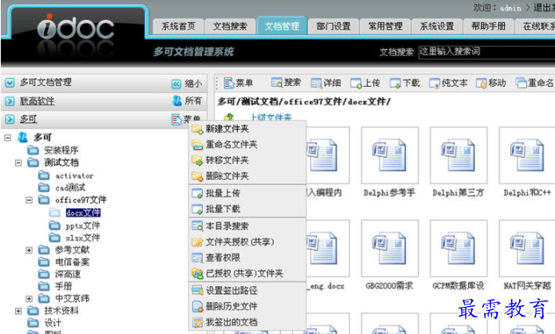Viewport: 555px width, 334px height.
Task: Click the 上传 upload icon
Action: [355, 84]
